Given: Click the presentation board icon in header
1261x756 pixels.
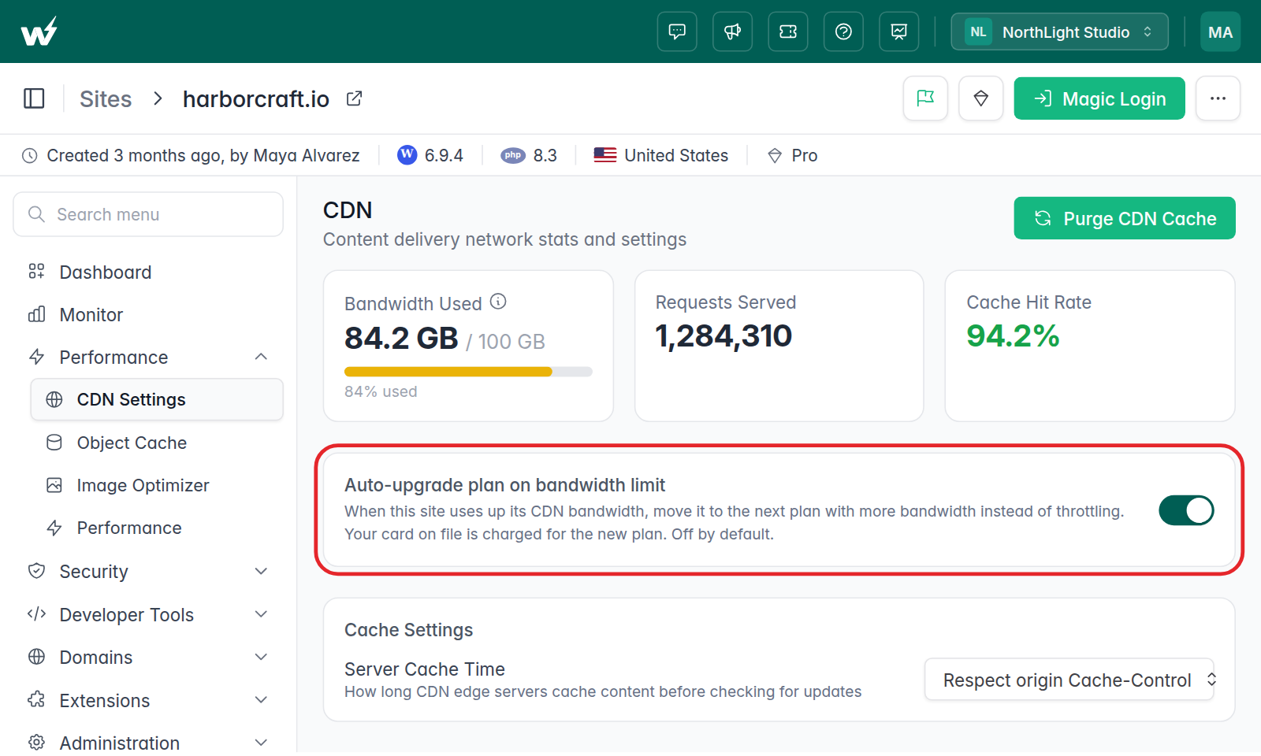Looking at the screenshot, I should click(899, 31).
